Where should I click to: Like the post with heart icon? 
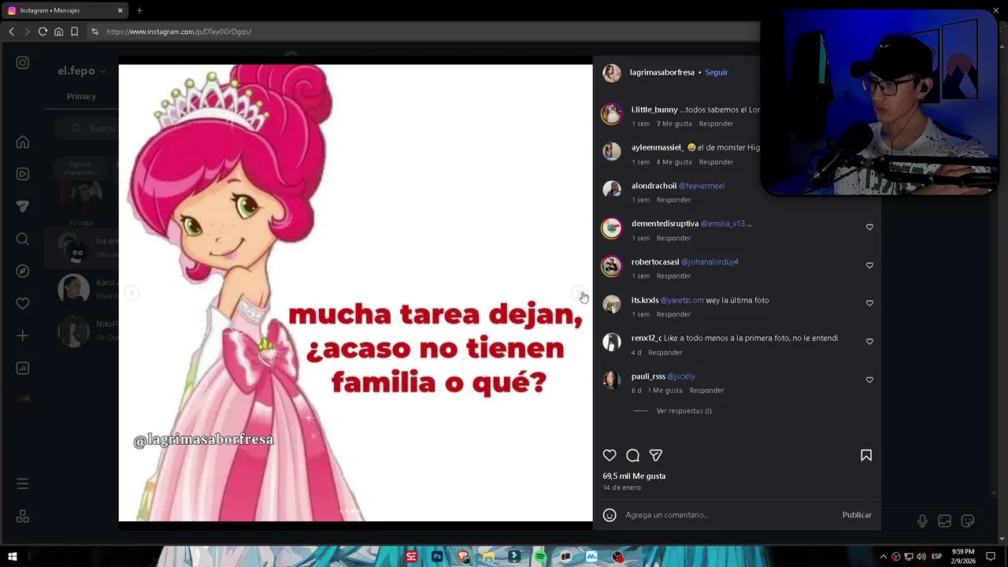click(610, 455)
